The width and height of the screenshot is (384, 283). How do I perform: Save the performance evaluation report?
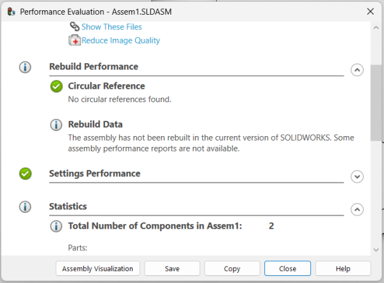point(172,268)
